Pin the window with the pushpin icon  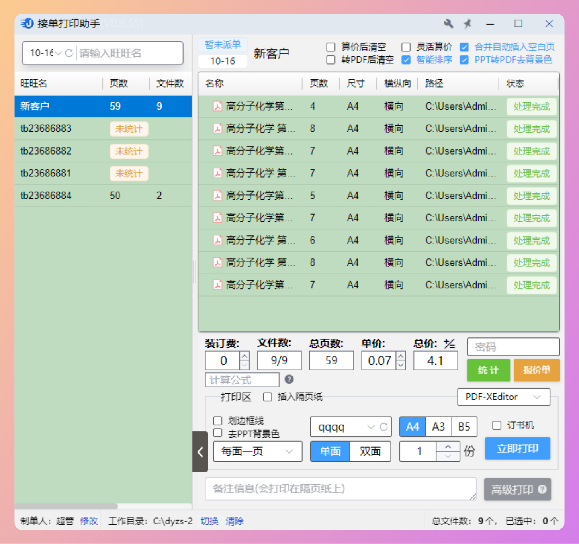point(468,24)
